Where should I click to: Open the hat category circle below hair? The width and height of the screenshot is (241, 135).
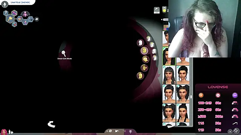[146, 59]
